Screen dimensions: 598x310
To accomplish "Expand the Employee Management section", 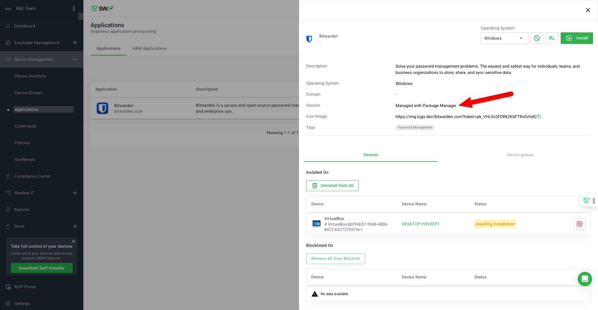I will click(x=75, y=43).
